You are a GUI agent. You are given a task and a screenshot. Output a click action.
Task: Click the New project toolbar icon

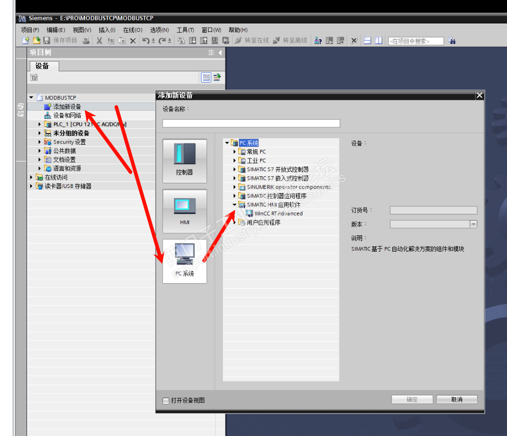[x=26, y=40]
